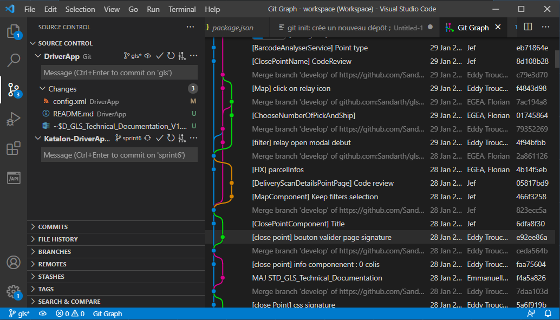
Task: Click the feedback icon in status bar
Action: point(531,314)
